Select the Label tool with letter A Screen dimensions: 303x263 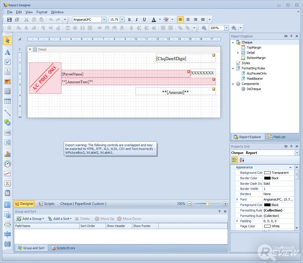coord(7,52)
